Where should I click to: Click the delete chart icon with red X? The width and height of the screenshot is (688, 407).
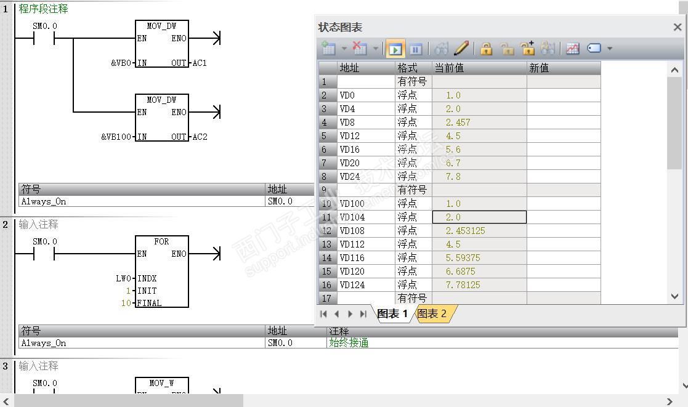[359, 48]
